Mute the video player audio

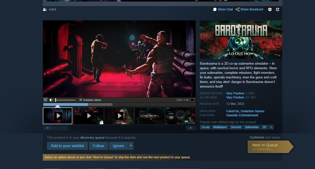pyautogui.click(x=51, y=100)
